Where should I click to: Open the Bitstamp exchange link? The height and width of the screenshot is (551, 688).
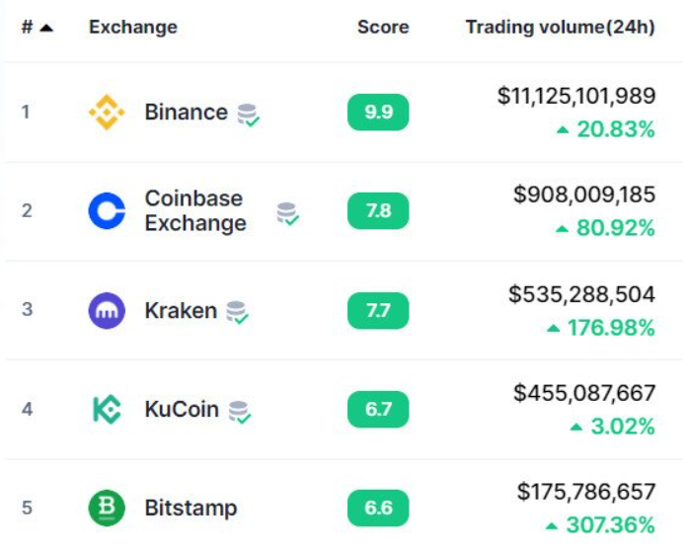[191, 508]
